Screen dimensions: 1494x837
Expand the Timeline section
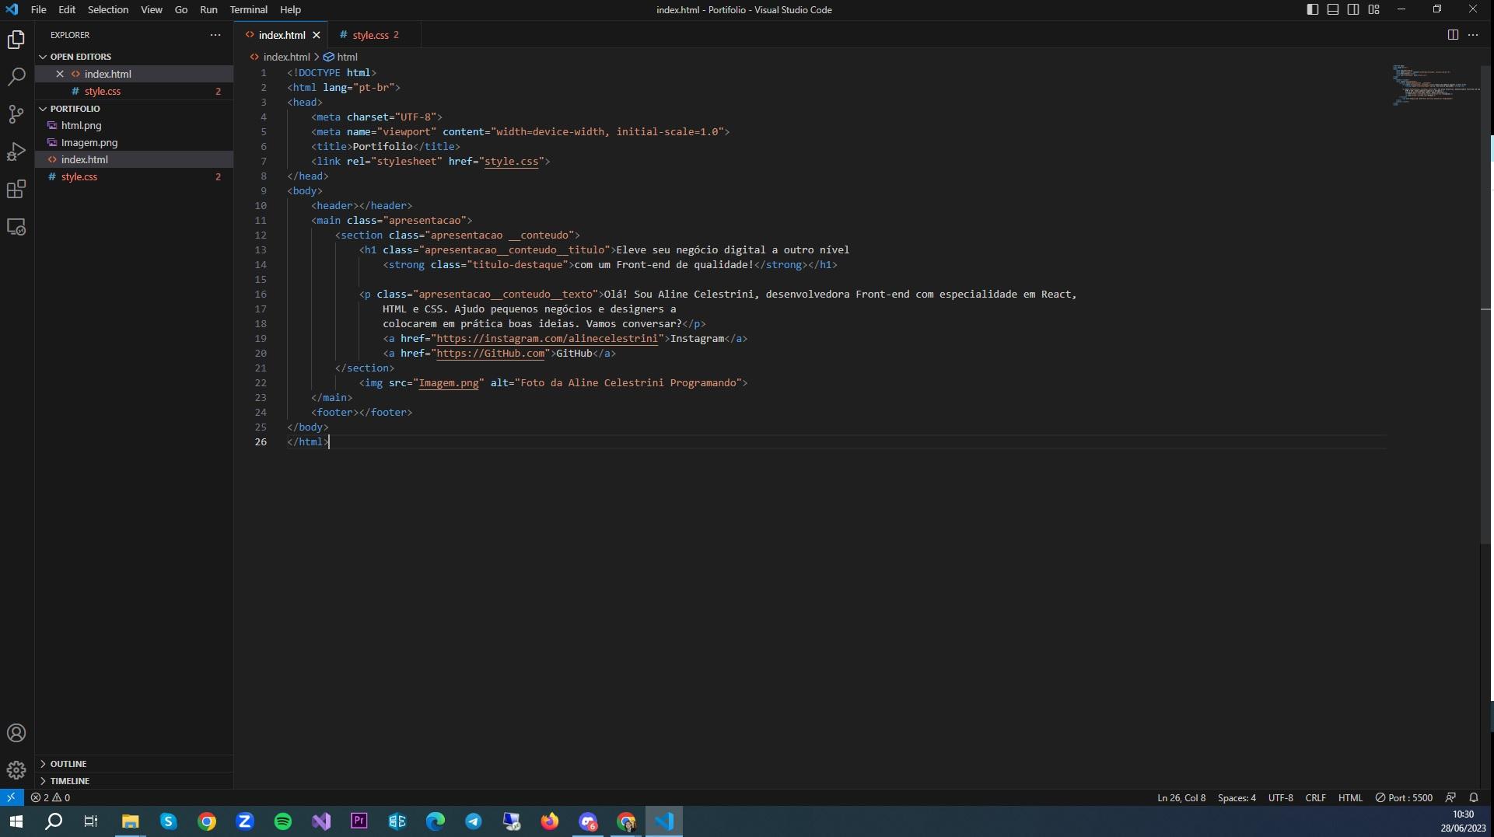pyautogui.click(x=134, y=781)
